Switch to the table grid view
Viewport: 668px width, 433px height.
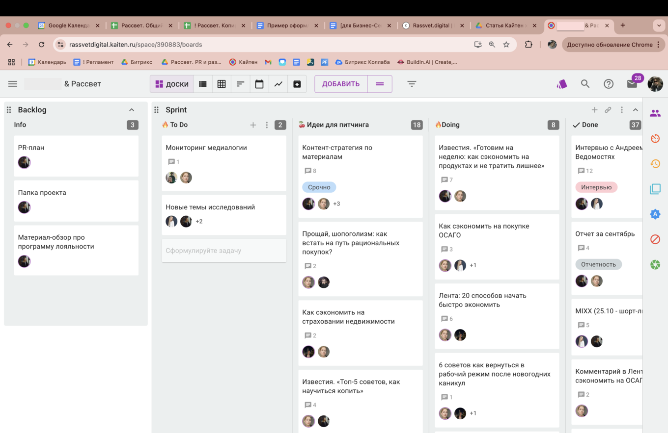[x=222, y=84]
